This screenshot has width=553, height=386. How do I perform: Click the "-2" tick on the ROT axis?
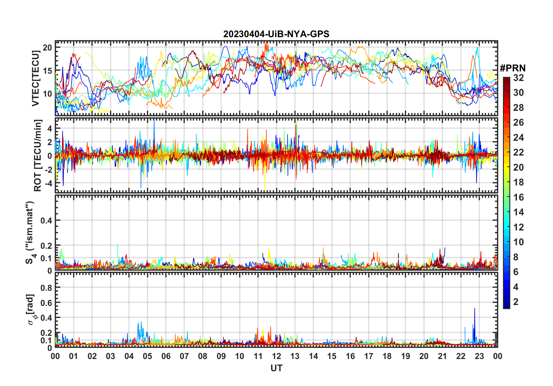click(x=48, y=169)
